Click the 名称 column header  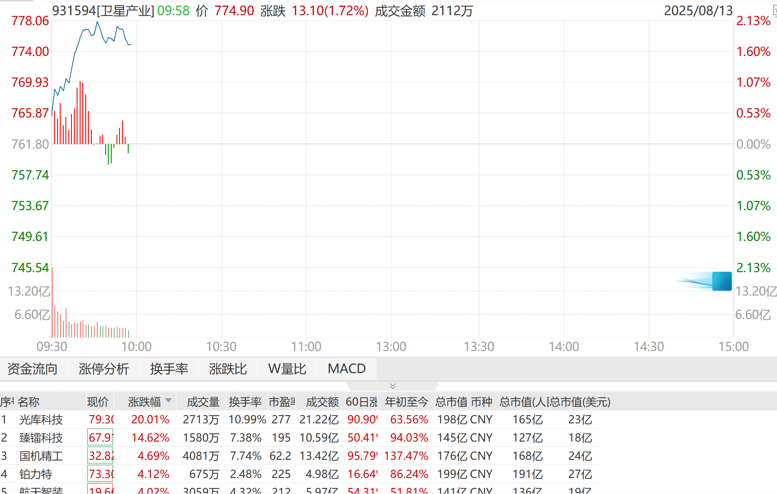(x=29, y=402)
